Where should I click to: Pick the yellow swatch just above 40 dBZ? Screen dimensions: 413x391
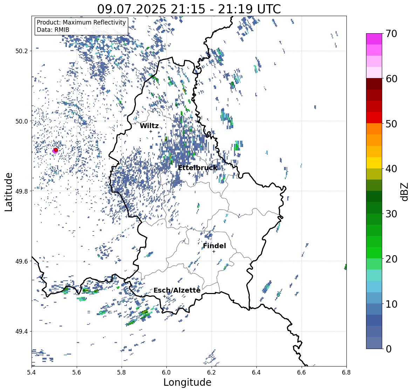[x=374, y=163]
